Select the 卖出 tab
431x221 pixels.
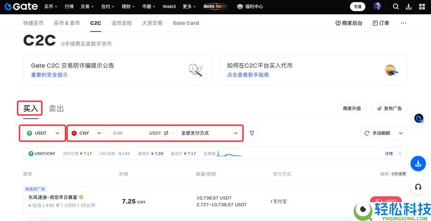point(56,108)
